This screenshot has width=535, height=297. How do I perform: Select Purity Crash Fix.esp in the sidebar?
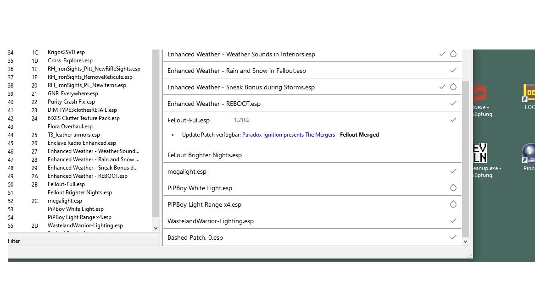point(71,102)
